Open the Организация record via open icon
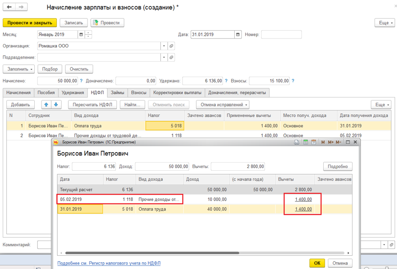Viewport: 397px width, 269px height. [x=172, y=46]
